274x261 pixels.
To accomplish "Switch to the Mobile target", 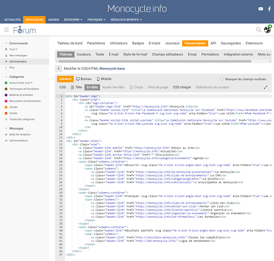I will coord(104,79).
